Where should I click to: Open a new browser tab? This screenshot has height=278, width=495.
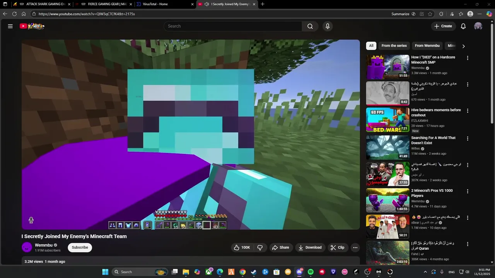pos(263,4)
